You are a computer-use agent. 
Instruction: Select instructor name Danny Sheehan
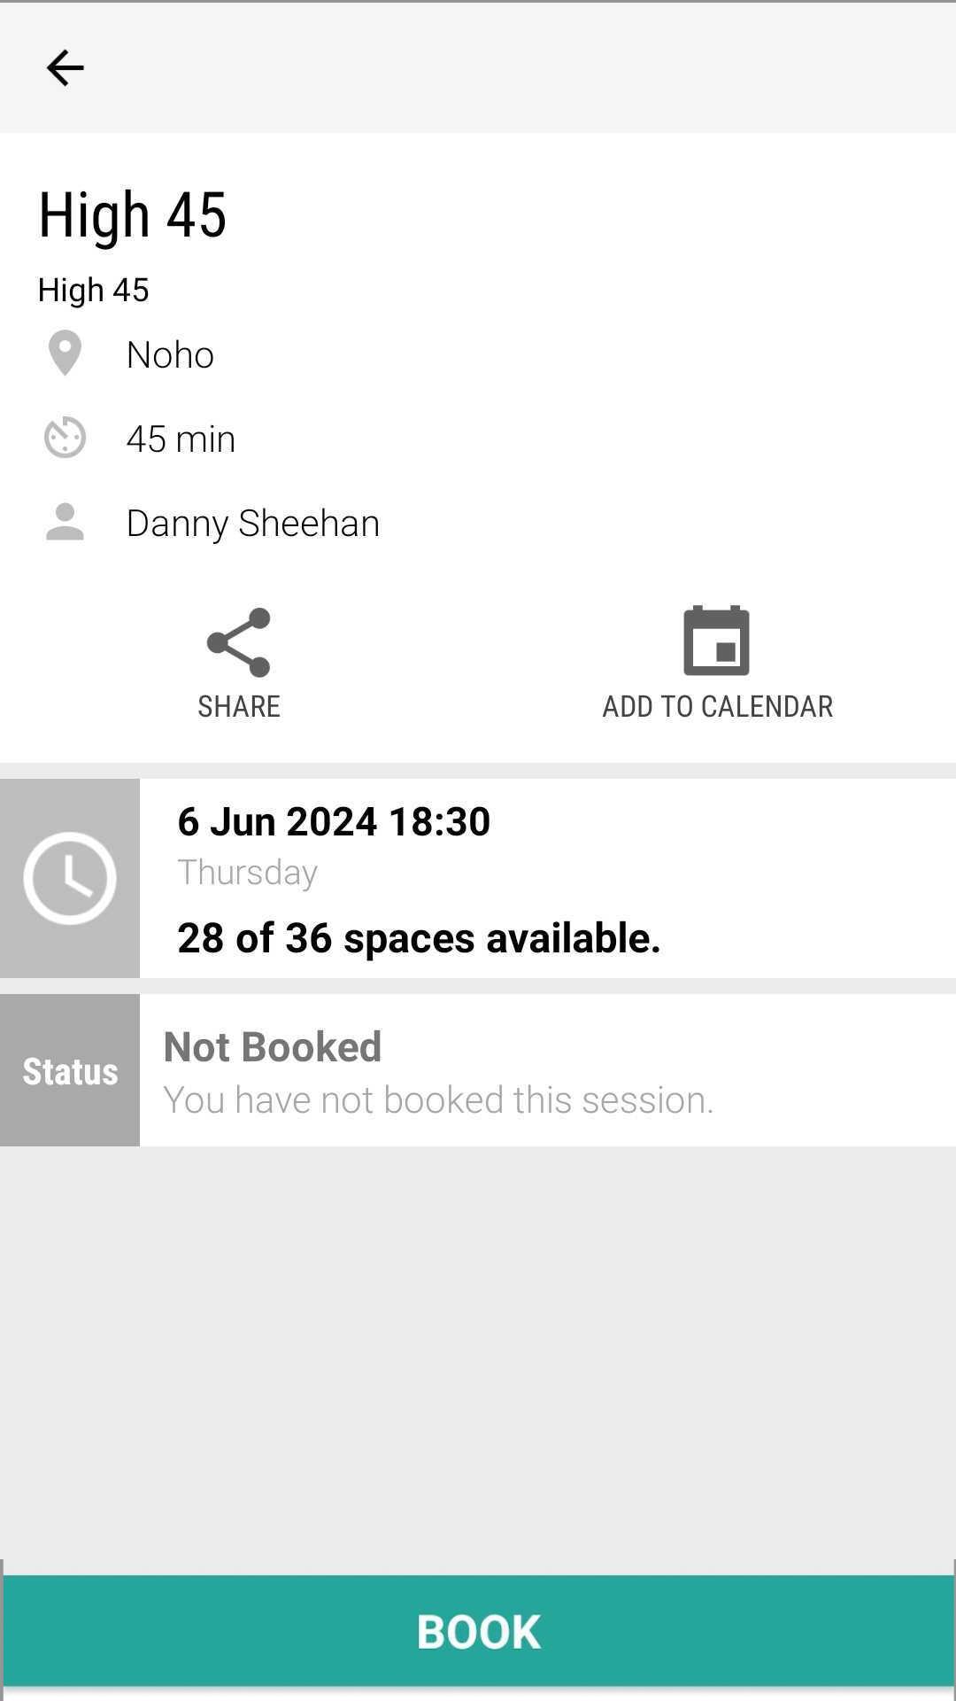(x=253, y=523)
